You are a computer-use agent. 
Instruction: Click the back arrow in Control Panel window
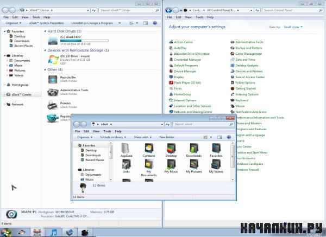click(x=168, y=10)
